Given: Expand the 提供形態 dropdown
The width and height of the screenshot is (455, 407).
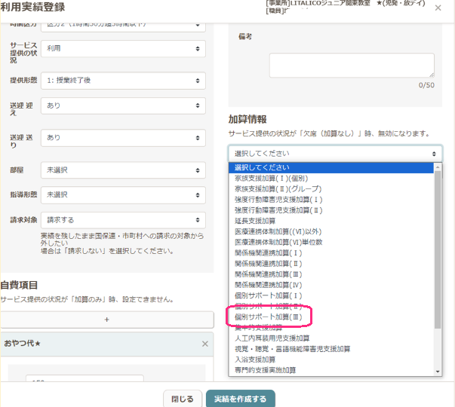Looking at the screenshot, I should click(x=122, y=79).
